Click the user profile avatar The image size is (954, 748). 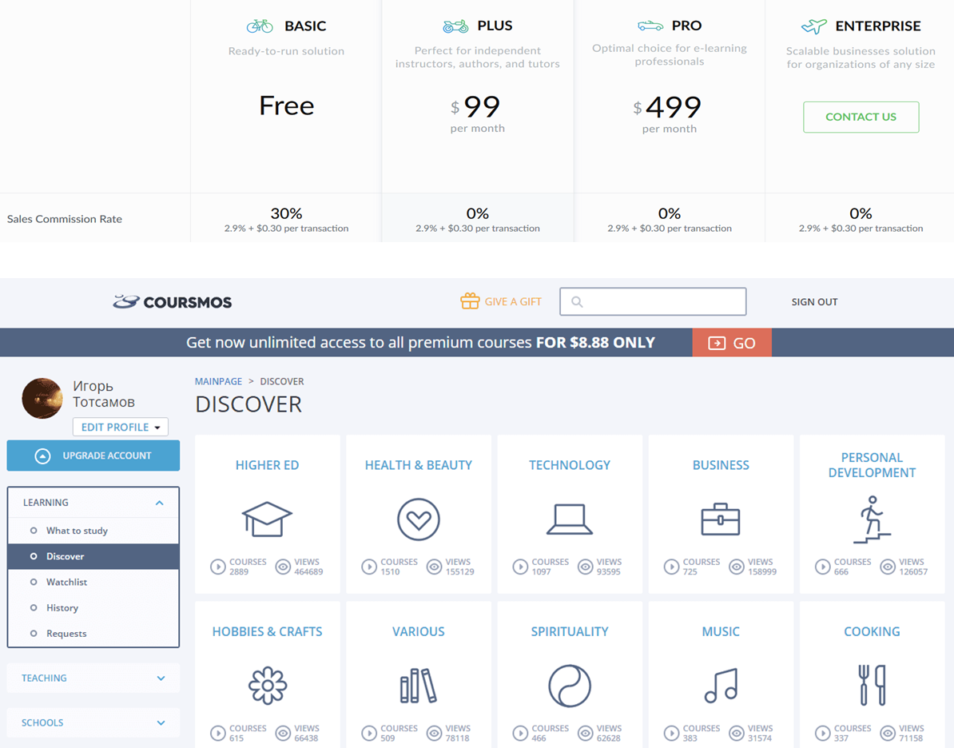pos(42,399)
